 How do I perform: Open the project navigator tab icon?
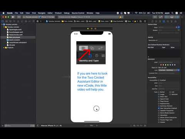tap(3, 21)
